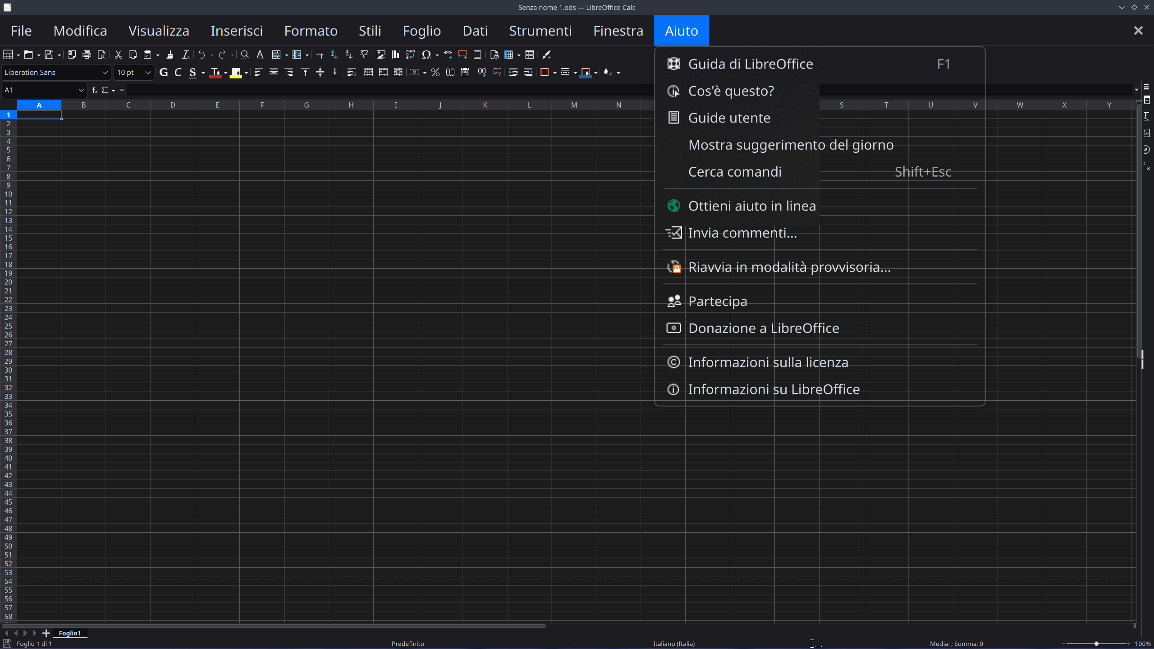1154x649 pixels.
Task: Select Guida di LibreOffice menu entry
Action: 820,64
